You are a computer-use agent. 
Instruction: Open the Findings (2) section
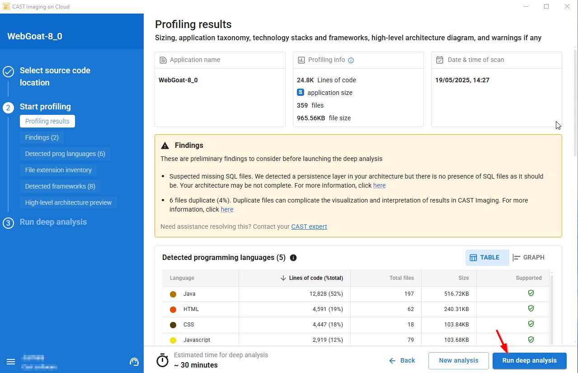(42, 137)
